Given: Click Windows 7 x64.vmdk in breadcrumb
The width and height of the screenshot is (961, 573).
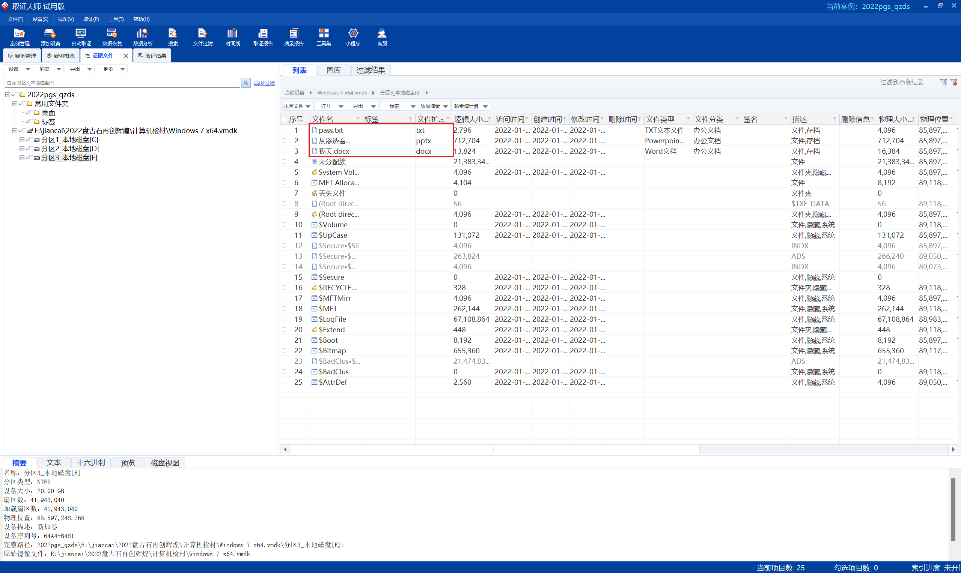Looking at the screenshot, I should tap(342, 93).
